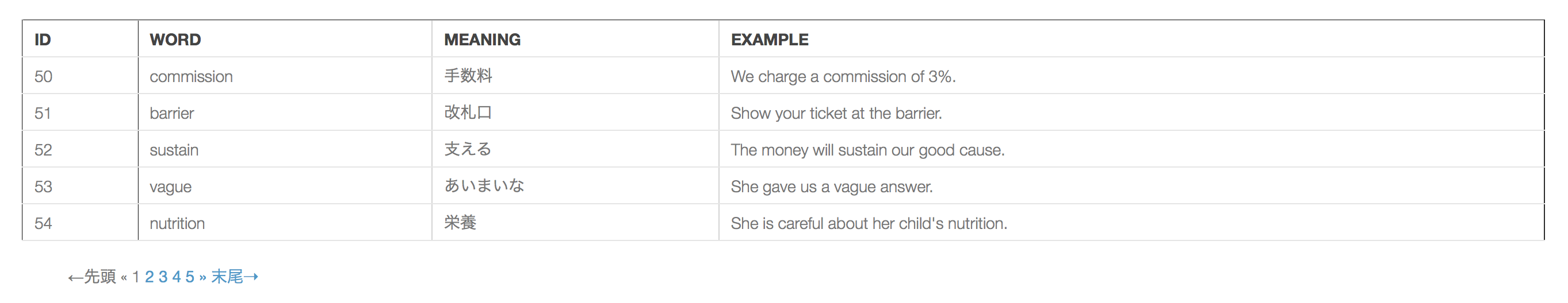
Task: Click the EXAMPLE column header
Action: pyautogui.click(x=1131, y=39)
